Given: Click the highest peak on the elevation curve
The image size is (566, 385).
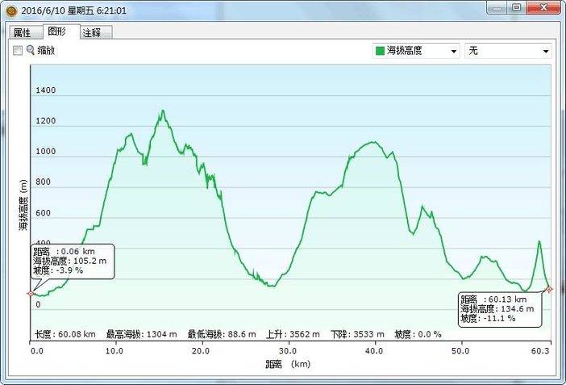Looking at the screenshot, I should (163, 111).
